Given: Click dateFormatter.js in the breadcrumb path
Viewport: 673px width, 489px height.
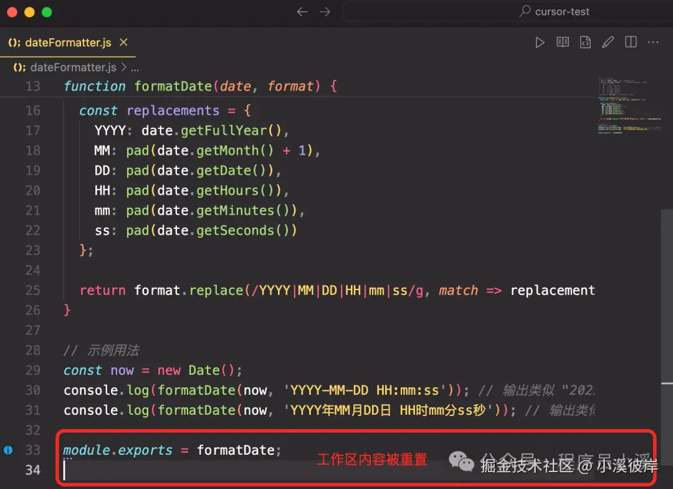Looking at the screenshot, I should (x=73, y=67).
